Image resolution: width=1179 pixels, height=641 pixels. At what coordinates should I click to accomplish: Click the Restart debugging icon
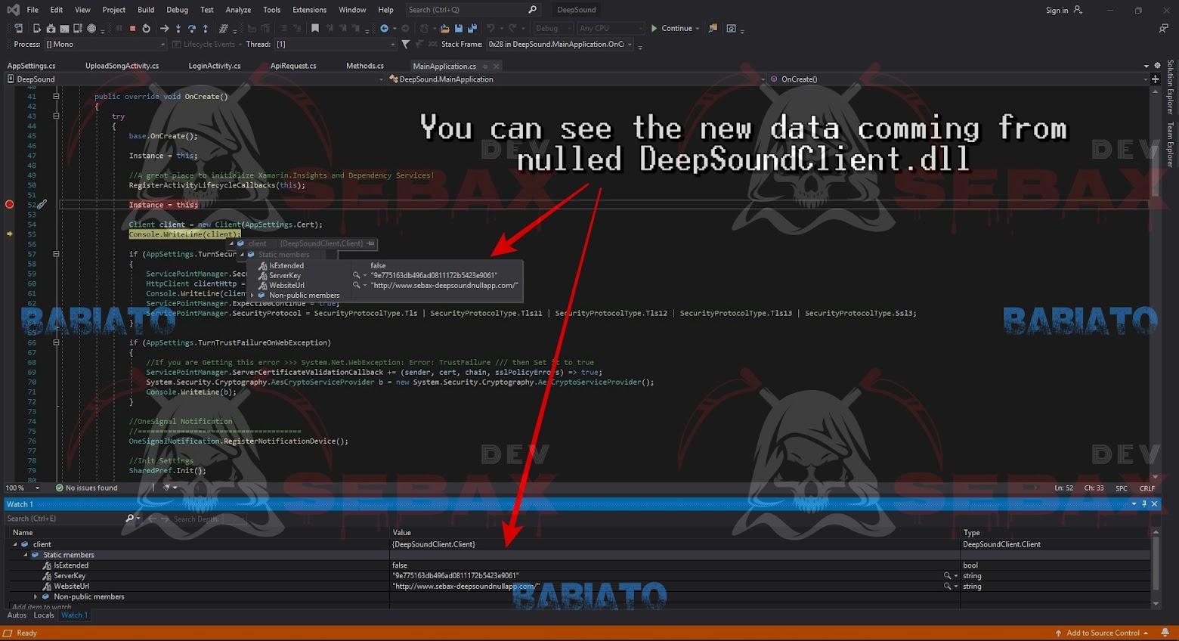[x=146, y=28]
